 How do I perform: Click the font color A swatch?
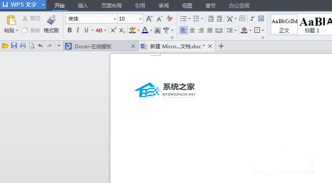click(144, 30)
